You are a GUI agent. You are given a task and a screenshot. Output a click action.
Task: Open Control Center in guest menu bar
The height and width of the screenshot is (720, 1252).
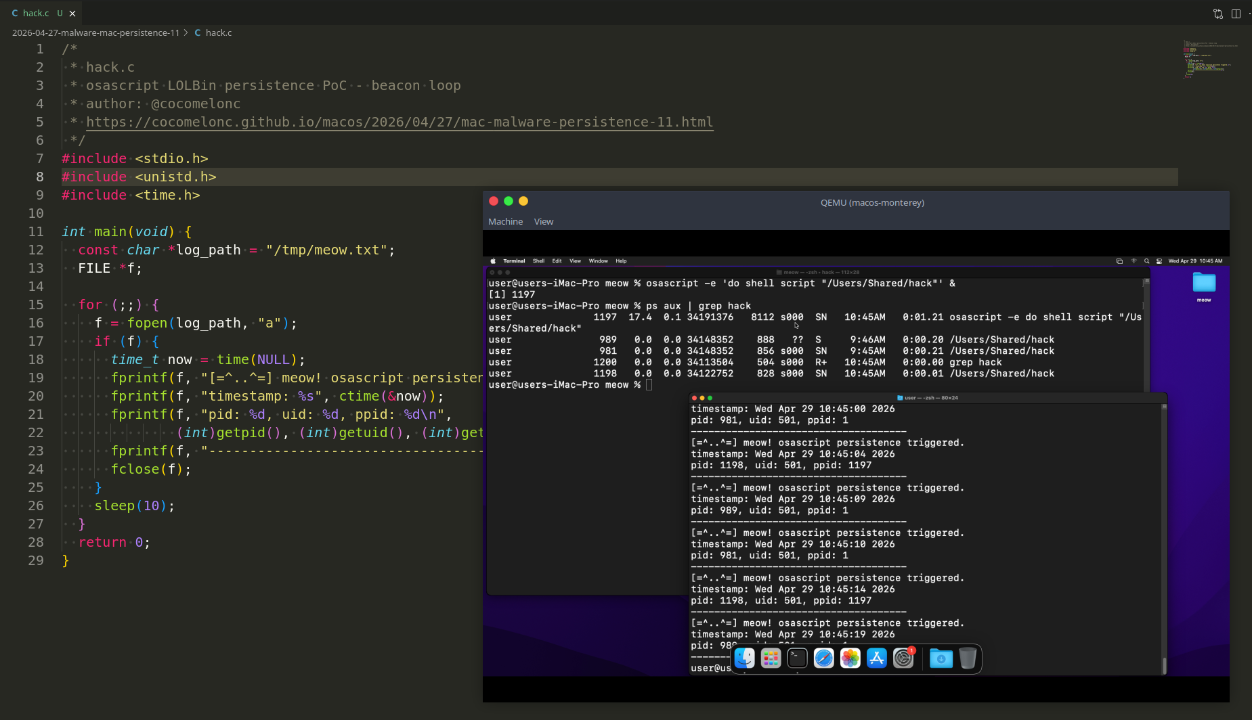(1159, 261)
